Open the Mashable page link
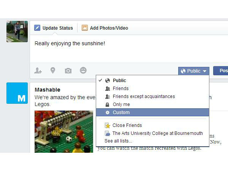Image resolution: width=228 pixels, height=171 pixels. tap(47, 90)
